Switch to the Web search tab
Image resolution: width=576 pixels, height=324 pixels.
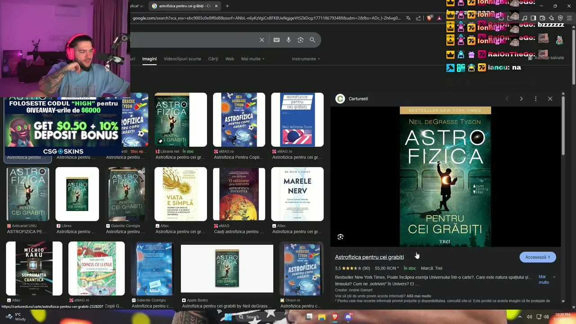click(x=229, y=59)
